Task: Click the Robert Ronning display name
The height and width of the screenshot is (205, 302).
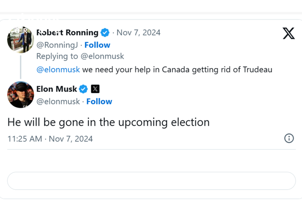Action: point(67,33)
